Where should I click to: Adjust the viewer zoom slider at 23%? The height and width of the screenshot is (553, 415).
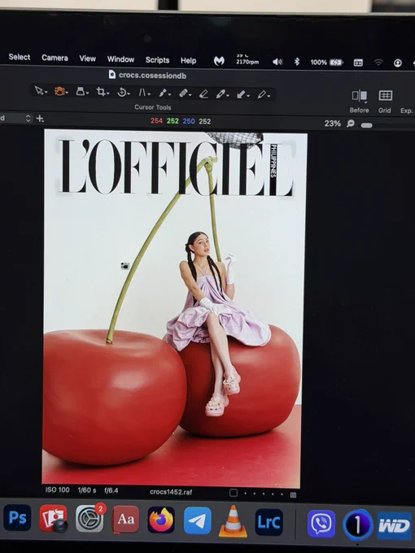(x=367, y=125)
